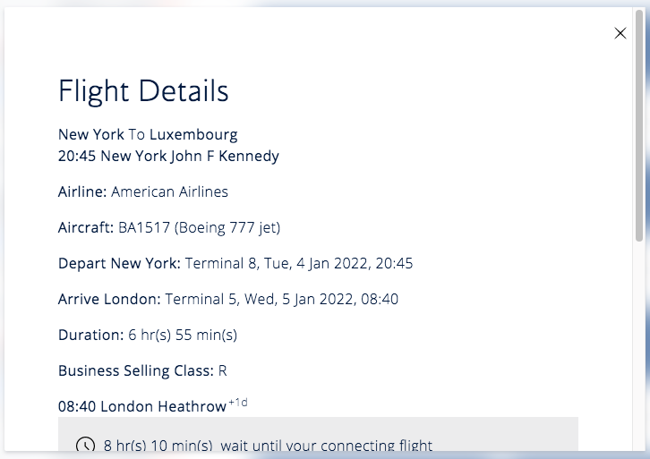Click the Arrive London label
This screenshot has height=459, width=650.
109,299
